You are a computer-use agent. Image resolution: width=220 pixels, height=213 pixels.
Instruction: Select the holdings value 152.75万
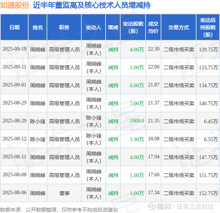pos(208,193)
